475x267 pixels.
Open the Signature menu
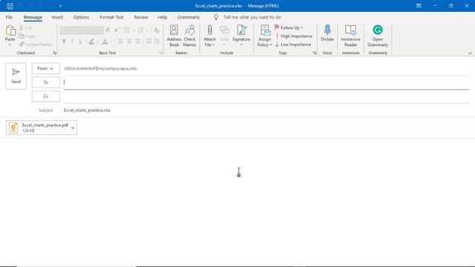(241, 36)
